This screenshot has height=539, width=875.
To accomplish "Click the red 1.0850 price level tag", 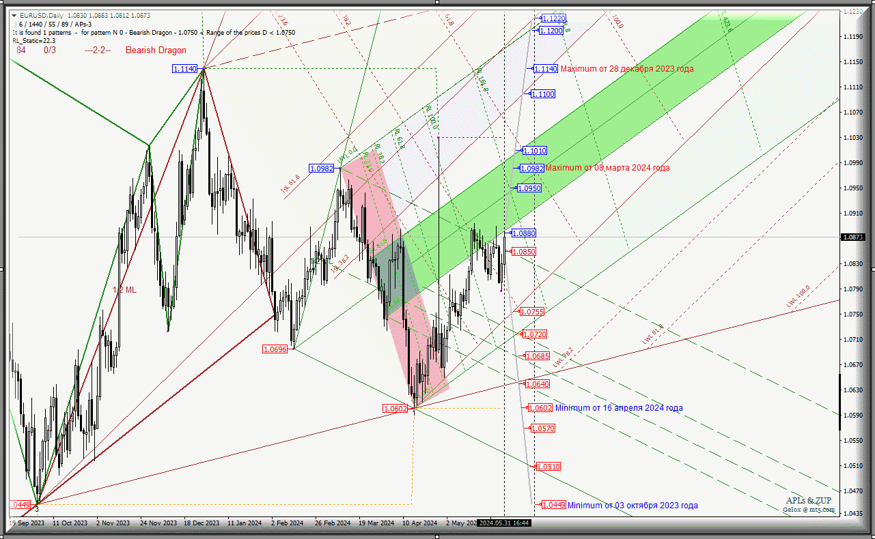I will point(523,252).
